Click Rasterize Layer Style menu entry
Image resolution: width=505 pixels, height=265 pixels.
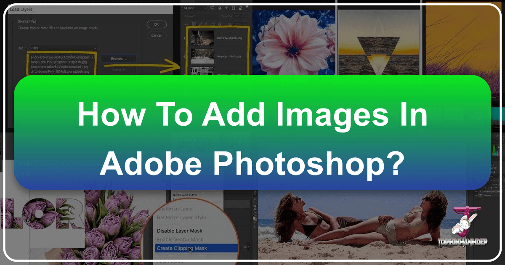click(181, 217)
